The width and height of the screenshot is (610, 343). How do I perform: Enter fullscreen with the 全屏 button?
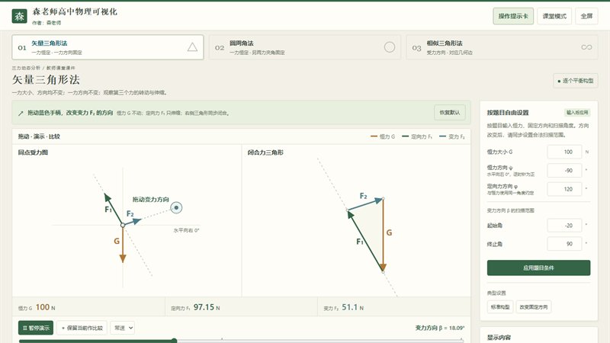pos(586,16)
